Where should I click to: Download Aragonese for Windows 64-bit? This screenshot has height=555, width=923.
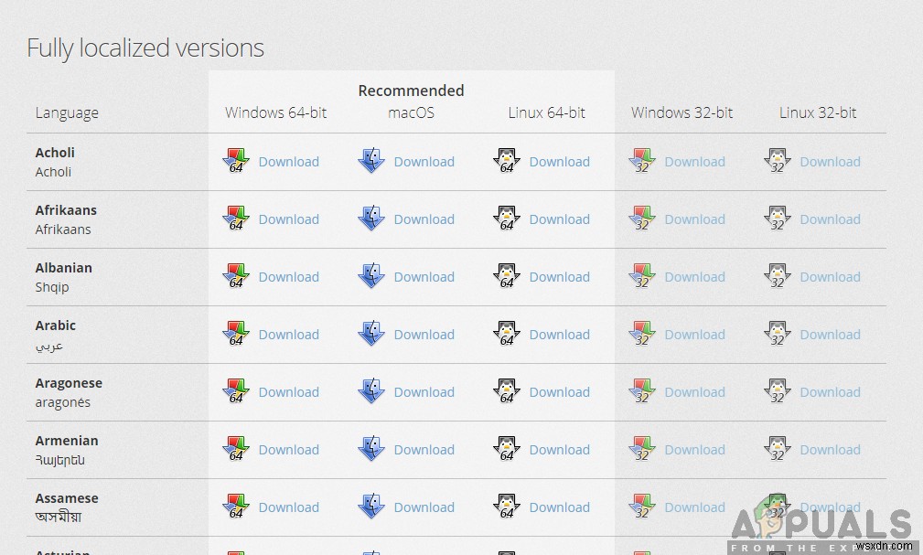click(288, 391)
